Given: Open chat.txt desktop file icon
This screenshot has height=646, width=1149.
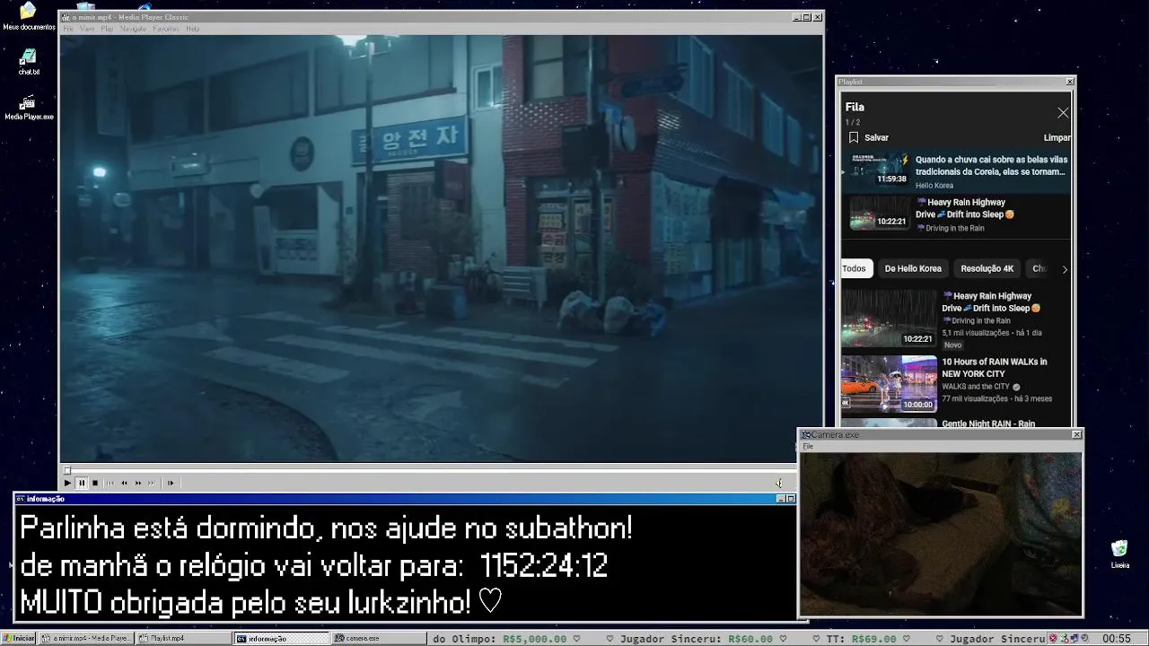Looking at the screenshot, I should [29, 62].
